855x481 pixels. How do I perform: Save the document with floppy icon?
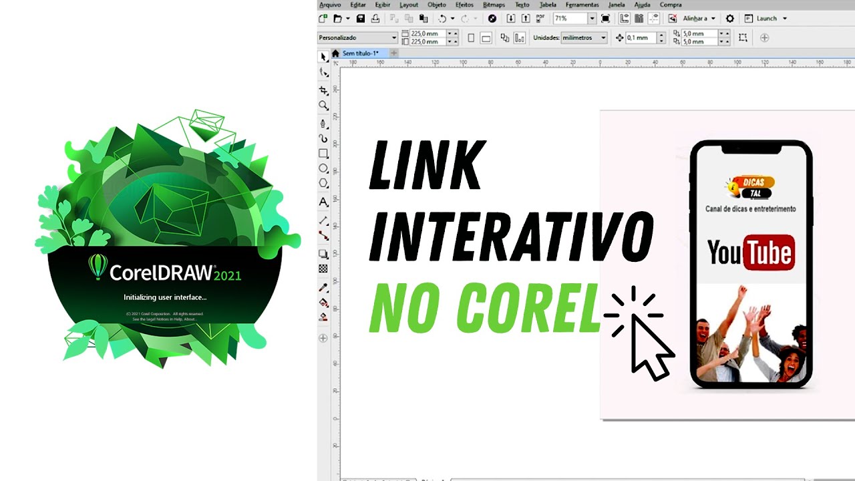pos(361,19)
